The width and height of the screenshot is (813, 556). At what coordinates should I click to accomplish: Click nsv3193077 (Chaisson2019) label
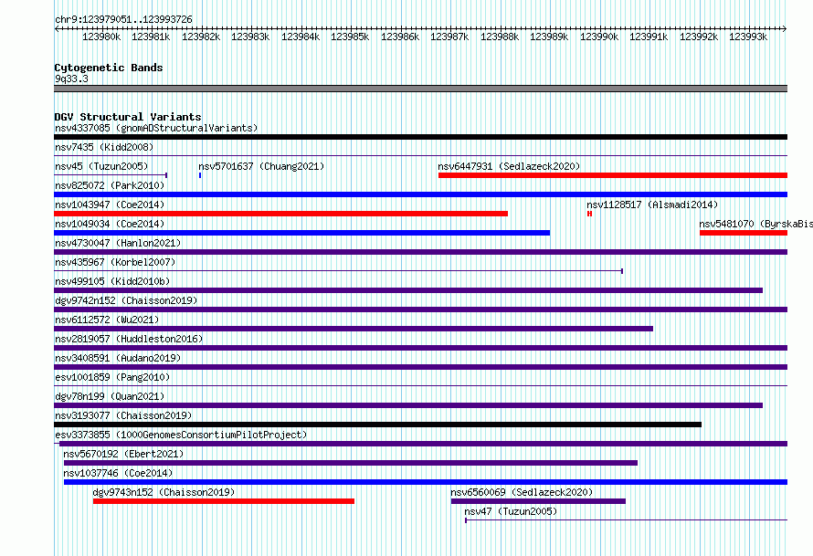tap(123, 415)
